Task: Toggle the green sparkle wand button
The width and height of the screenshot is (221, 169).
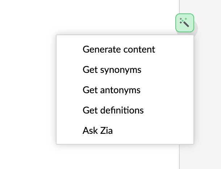Action: (185, 23)
